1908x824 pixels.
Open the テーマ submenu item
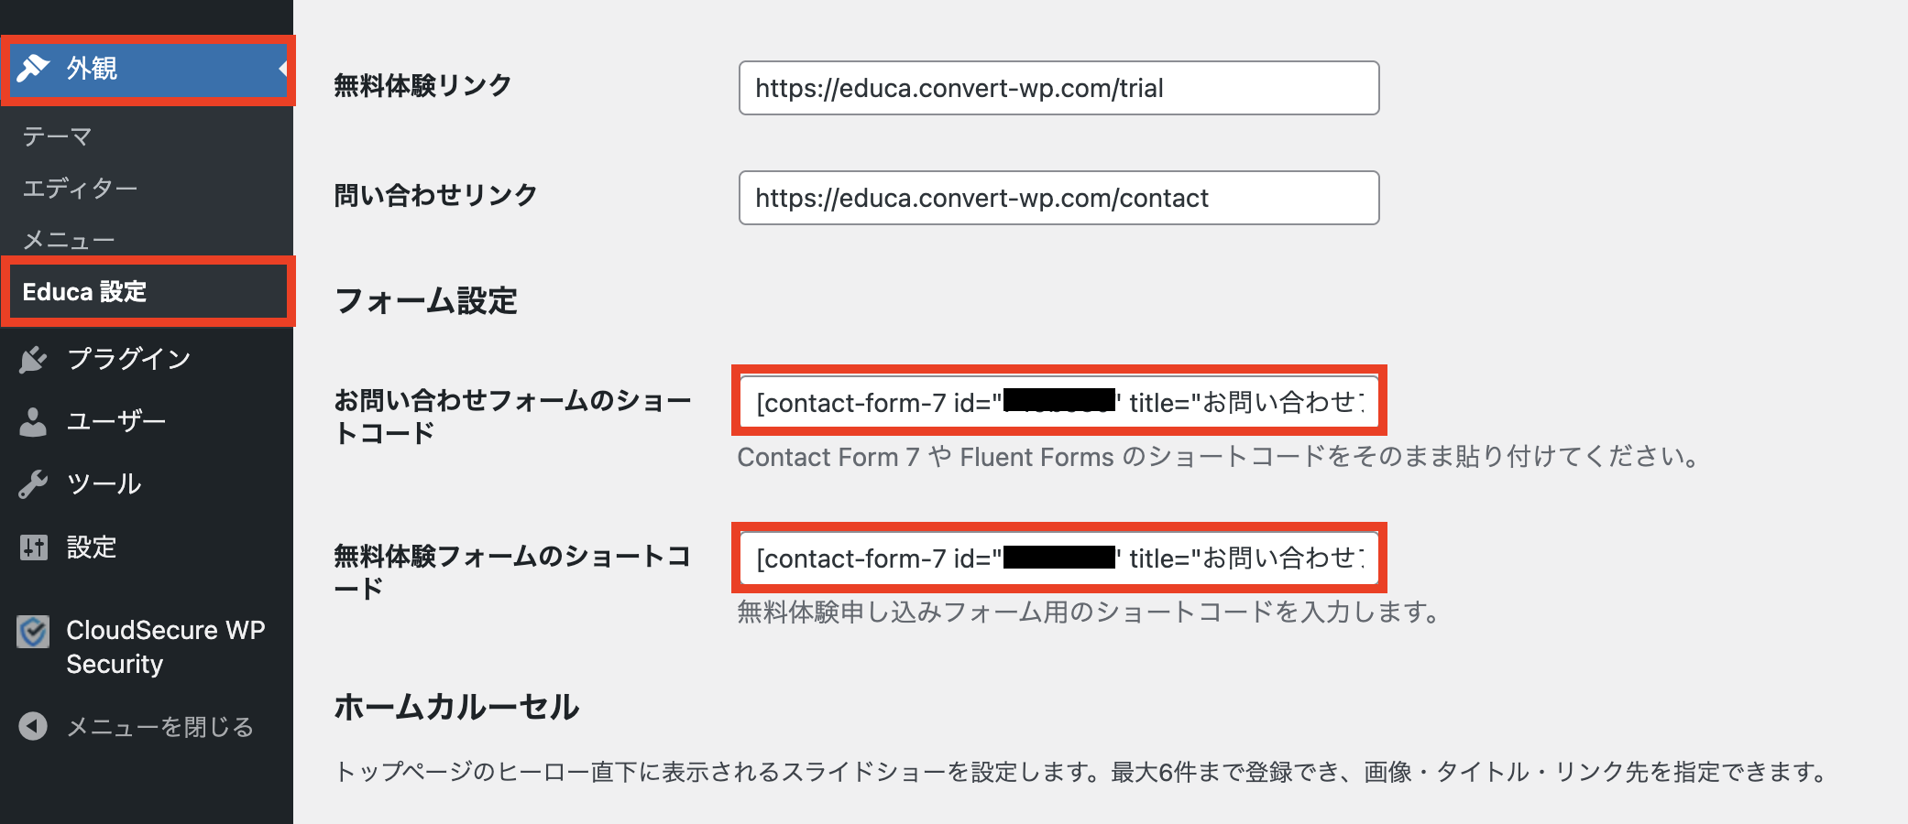(x=57, y=136)
